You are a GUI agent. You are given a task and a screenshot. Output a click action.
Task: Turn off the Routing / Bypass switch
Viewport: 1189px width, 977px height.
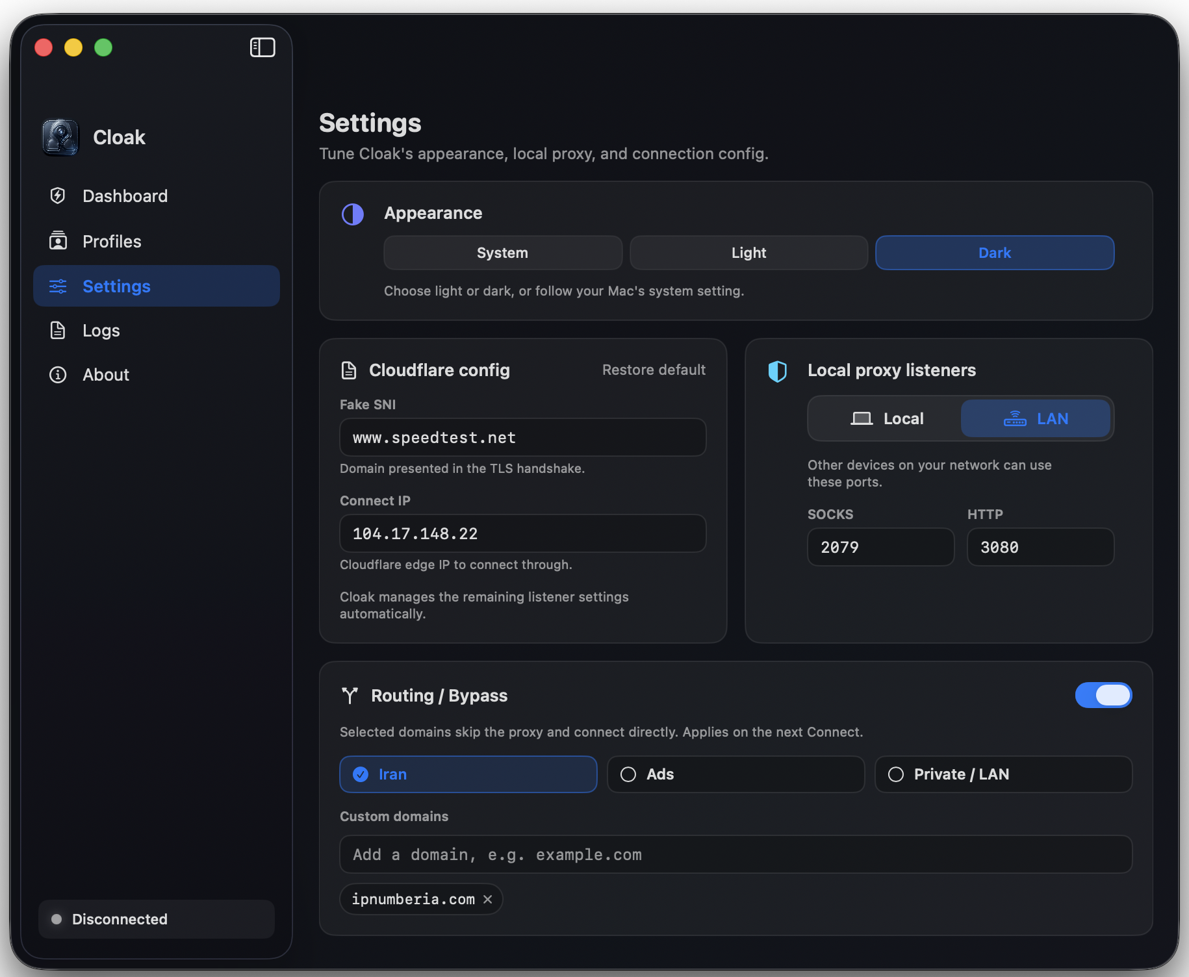[1103, 695]
